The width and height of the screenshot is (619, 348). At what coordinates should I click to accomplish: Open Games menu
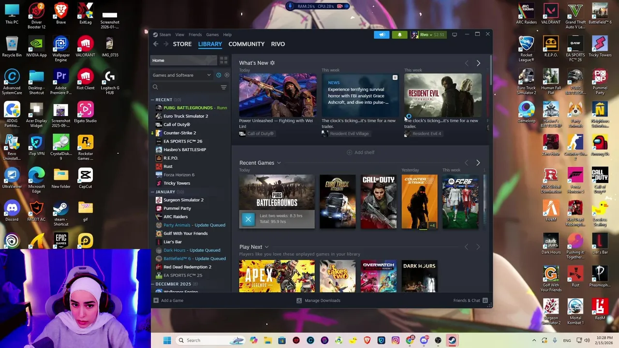point(212,35)
